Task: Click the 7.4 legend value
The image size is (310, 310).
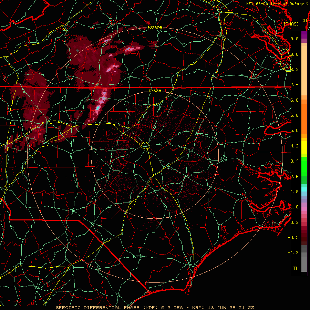Action: (294, 85)
